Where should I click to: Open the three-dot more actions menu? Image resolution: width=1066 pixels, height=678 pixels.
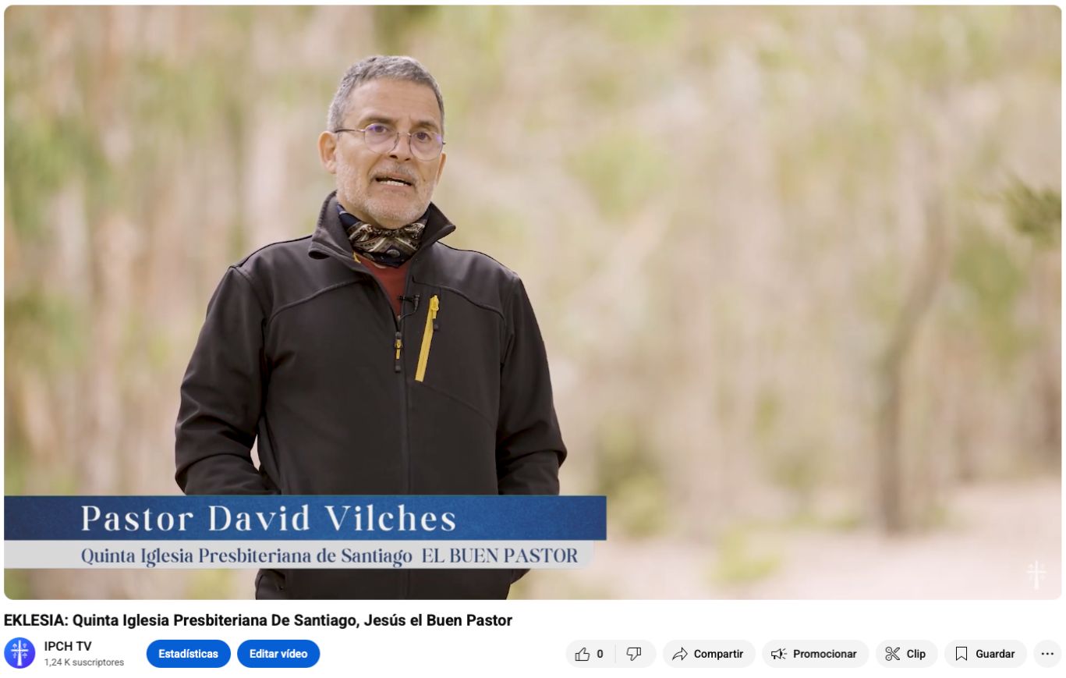[1047, 654]
